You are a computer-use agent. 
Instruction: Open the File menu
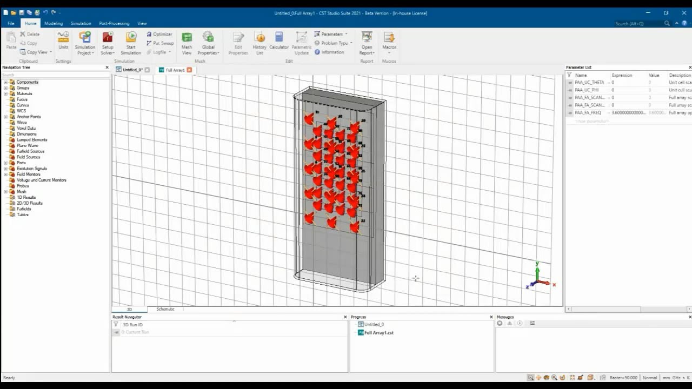(11, 23)
